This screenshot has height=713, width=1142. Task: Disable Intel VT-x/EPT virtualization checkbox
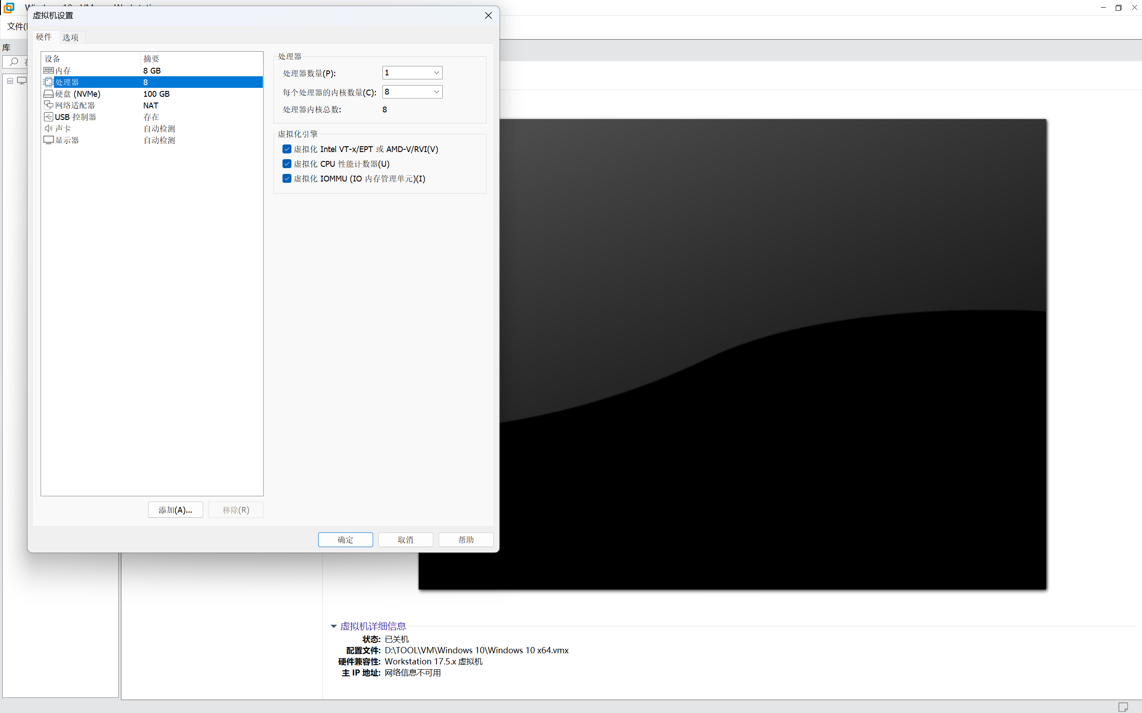[287, 149]
